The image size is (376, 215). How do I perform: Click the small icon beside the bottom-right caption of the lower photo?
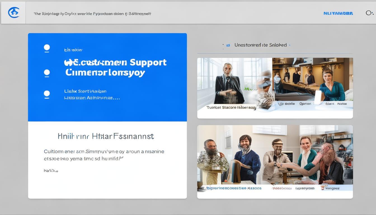tap(323, 188)
